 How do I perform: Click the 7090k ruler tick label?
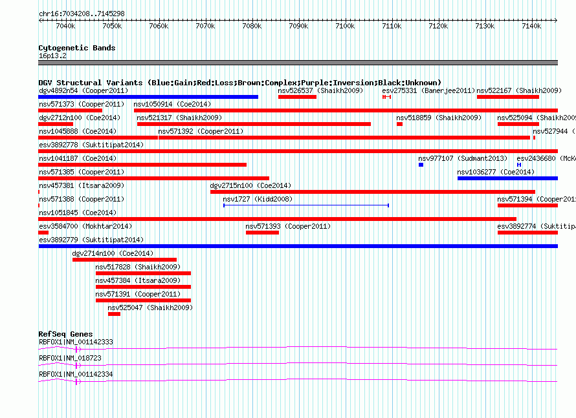click(298, 26)
